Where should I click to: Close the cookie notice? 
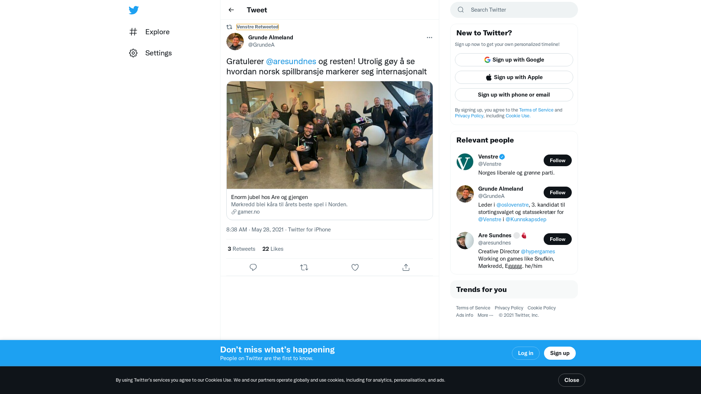571,380
